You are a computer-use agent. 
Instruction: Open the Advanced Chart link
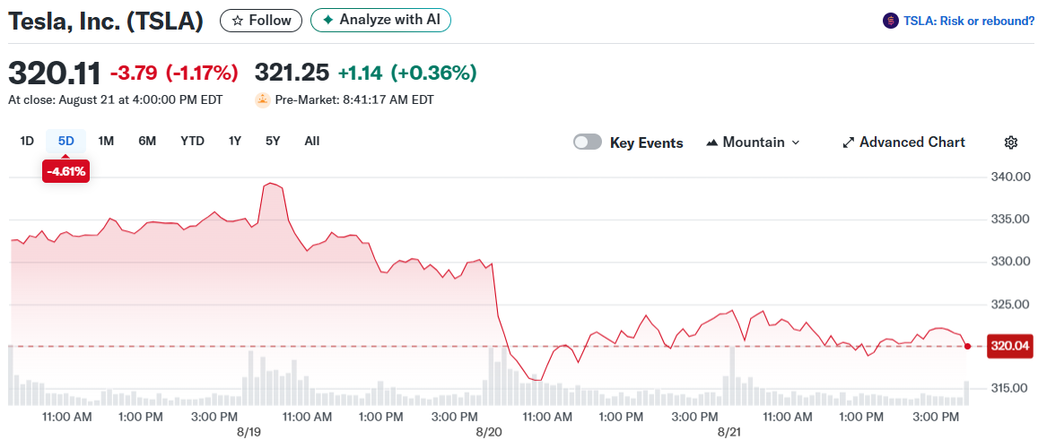903,142
